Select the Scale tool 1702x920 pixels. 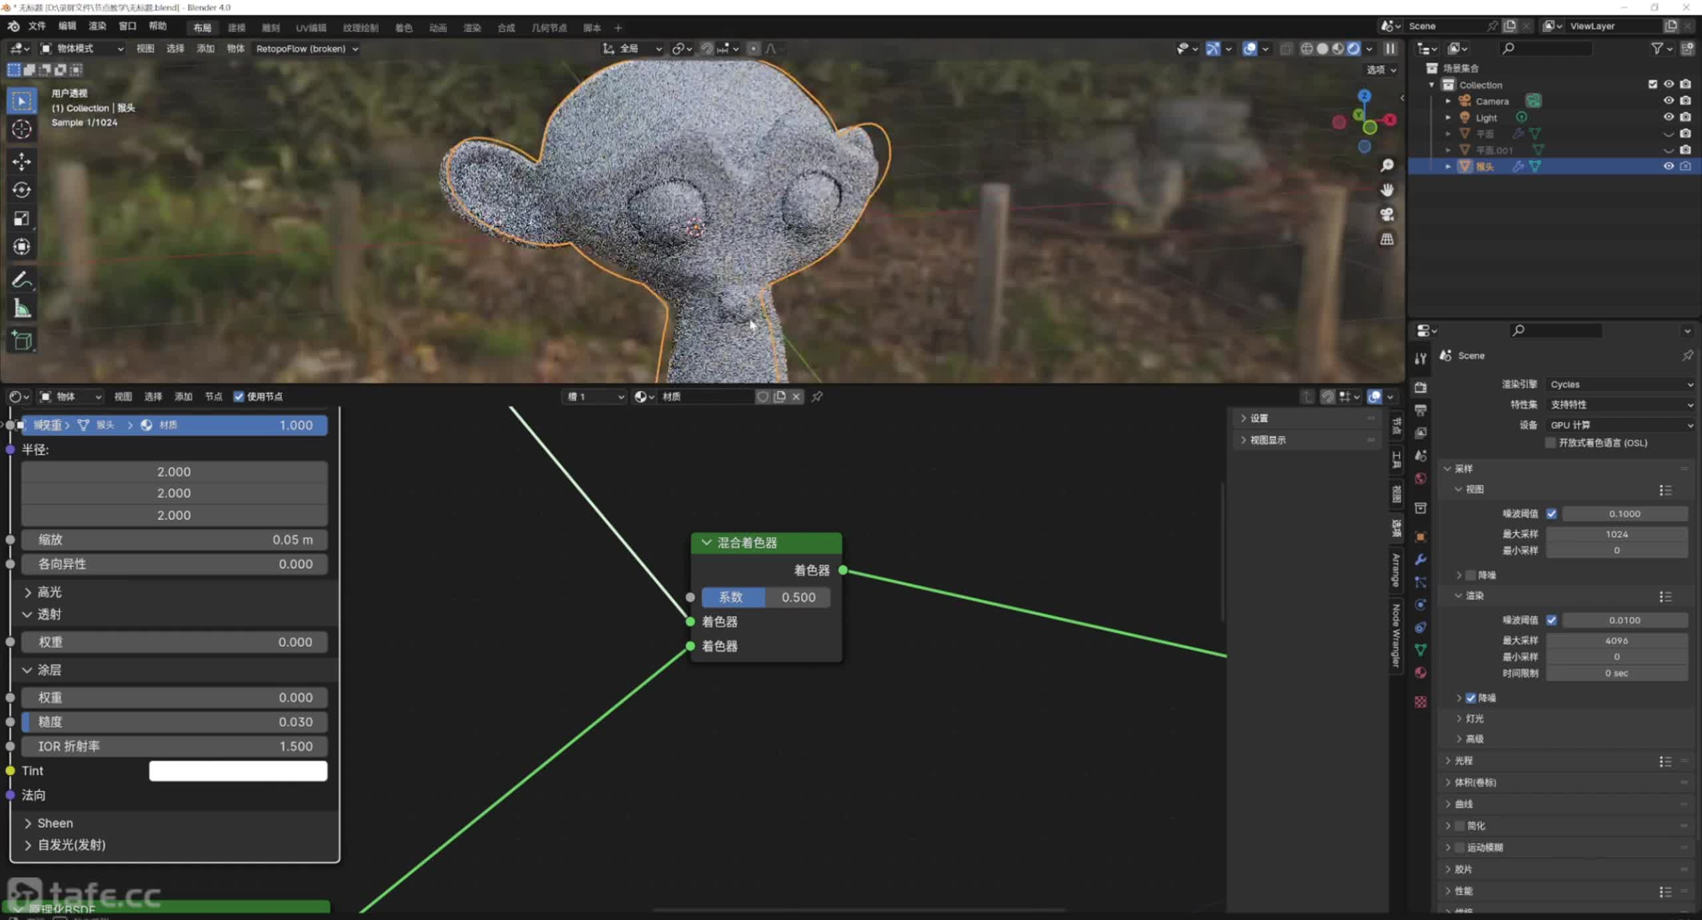point(21,219)
